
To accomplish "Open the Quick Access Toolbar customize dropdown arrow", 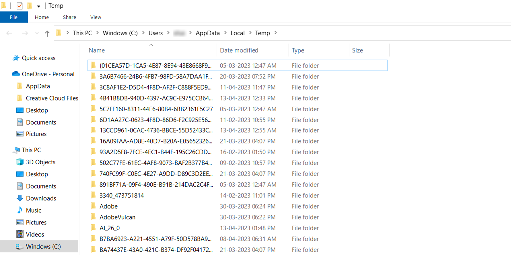I will (39, 6).
